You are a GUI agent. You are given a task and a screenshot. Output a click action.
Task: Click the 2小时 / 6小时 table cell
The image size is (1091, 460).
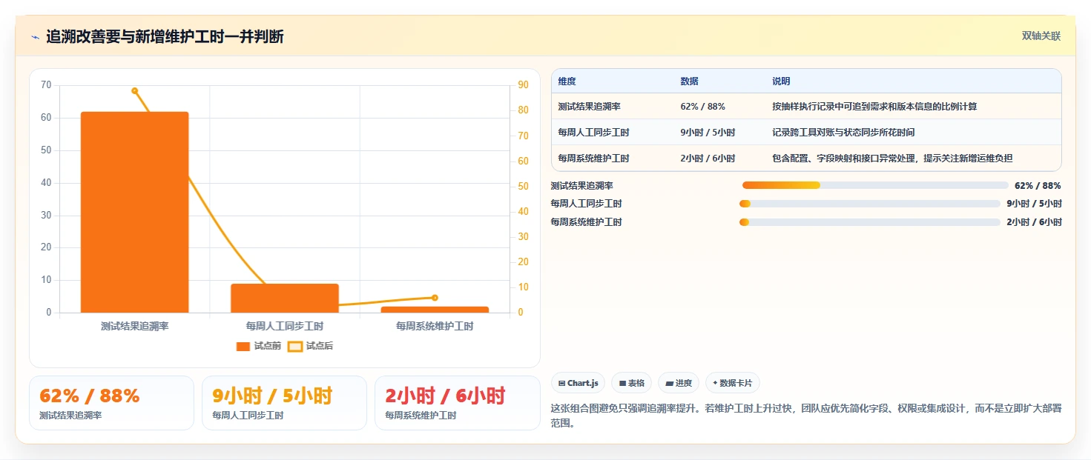click(708, 159)
